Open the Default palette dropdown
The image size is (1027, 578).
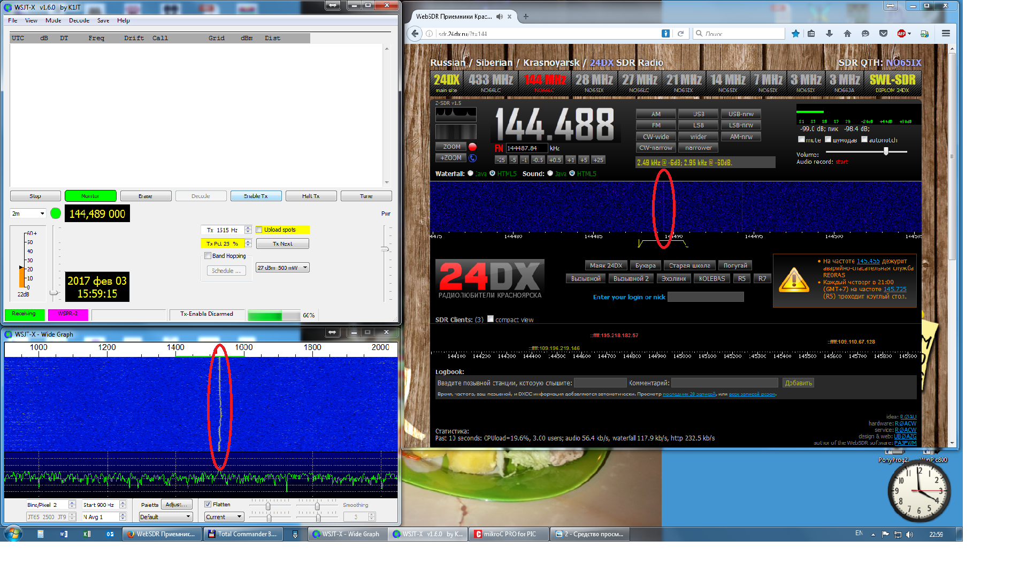click(165, 517)
